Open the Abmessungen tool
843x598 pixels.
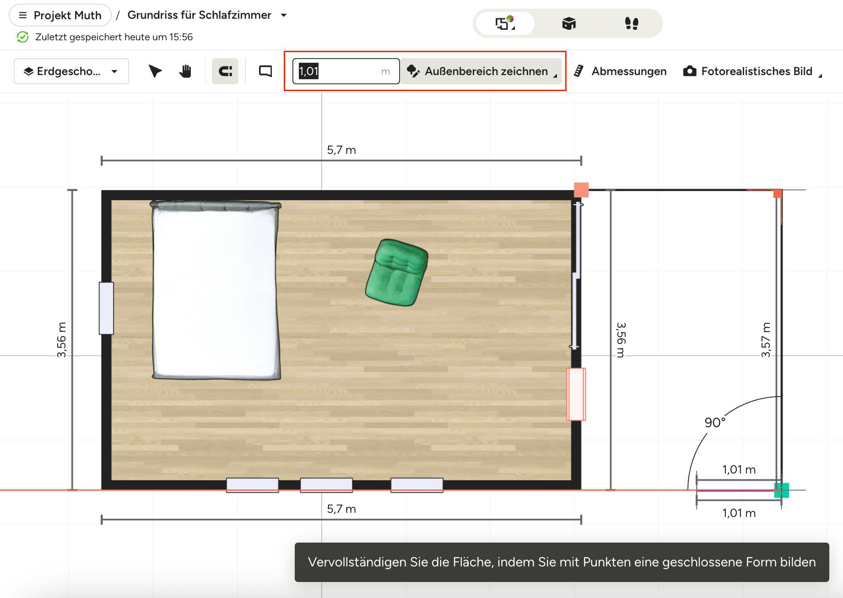620,71
